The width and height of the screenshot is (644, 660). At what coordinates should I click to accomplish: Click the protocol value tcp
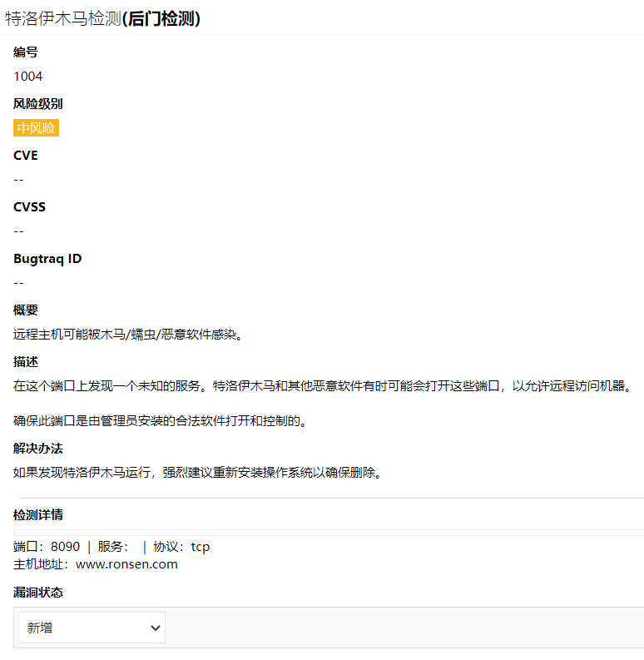(201, 547)
